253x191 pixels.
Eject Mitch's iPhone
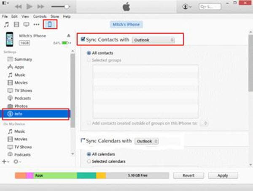tap(69, 35)
